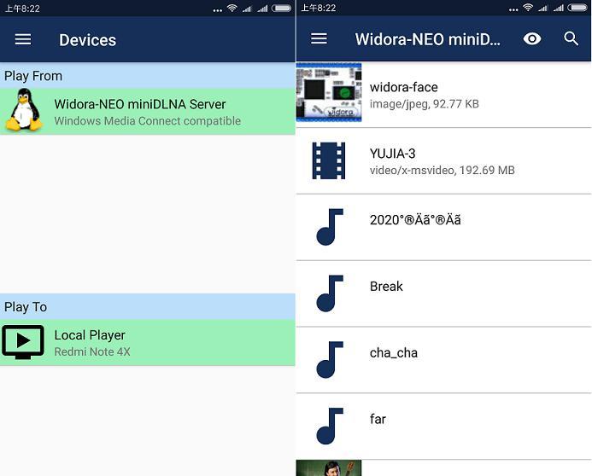Toggle the eye visibility icon

(x=532, y=39)
